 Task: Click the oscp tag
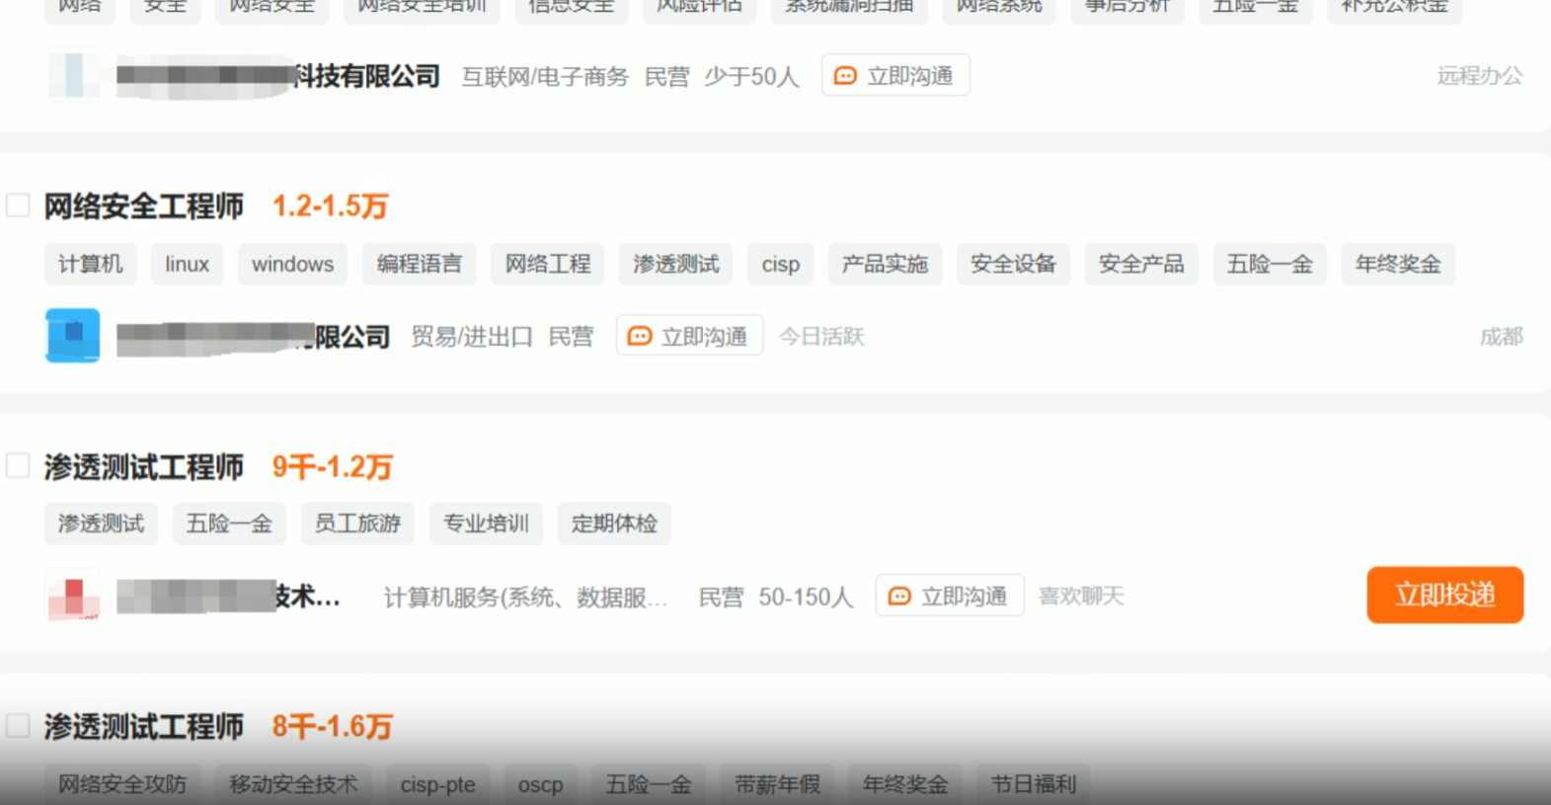[541, 784]
